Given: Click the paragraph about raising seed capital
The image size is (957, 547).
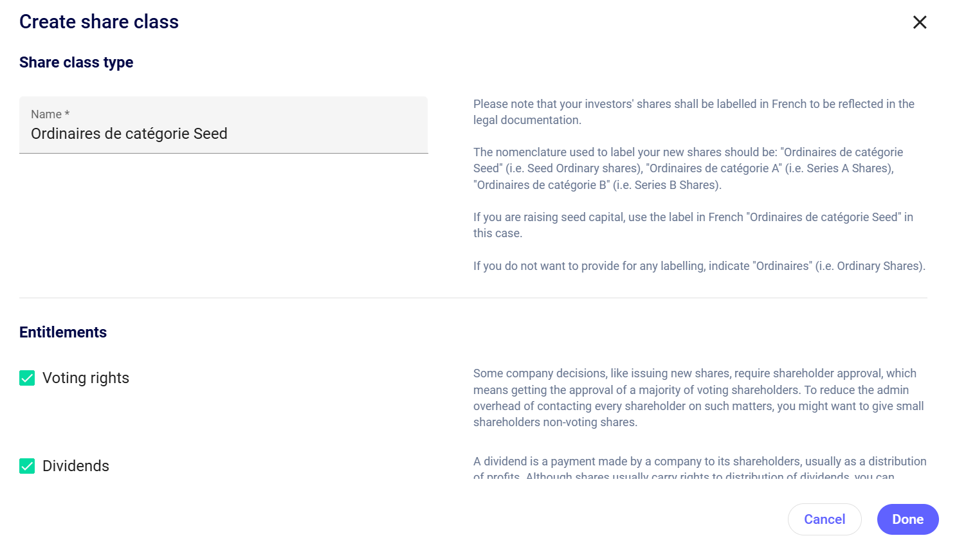Looking at the screenshot, I should click(693, 225).
